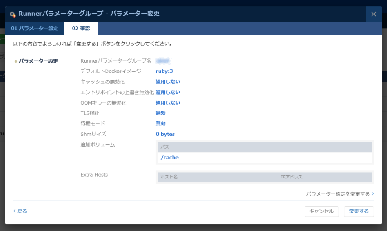Switch to the 01 パラメーター設定 tab
The image size is (387, 231).
click(34, 29)
